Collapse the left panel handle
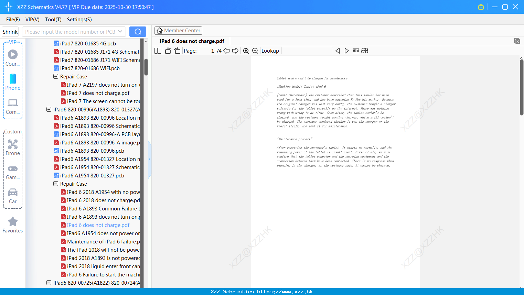Viewport: 524px width, 295px height. pos(150,159)
